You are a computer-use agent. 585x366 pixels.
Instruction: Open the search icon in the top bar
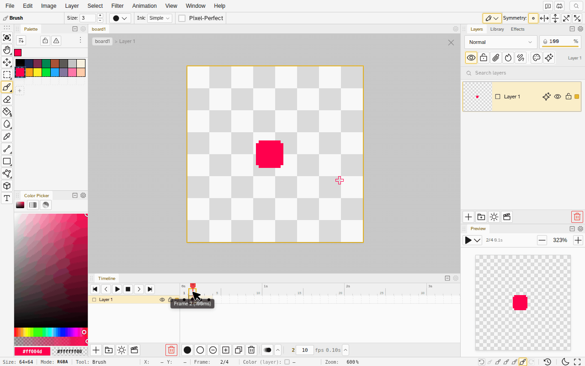[x=576, y=6]
